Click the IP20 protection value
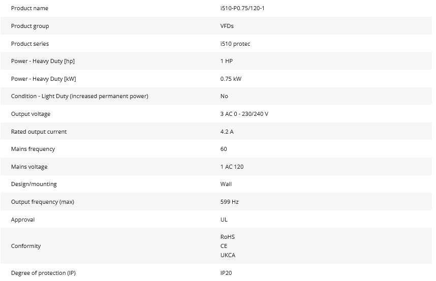Screen dimensions: 436x281 [226, 273]
